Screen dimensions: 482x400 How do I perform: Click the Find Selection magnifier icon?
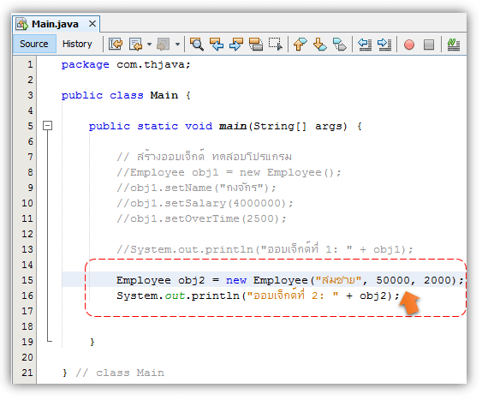coord(196,44)
